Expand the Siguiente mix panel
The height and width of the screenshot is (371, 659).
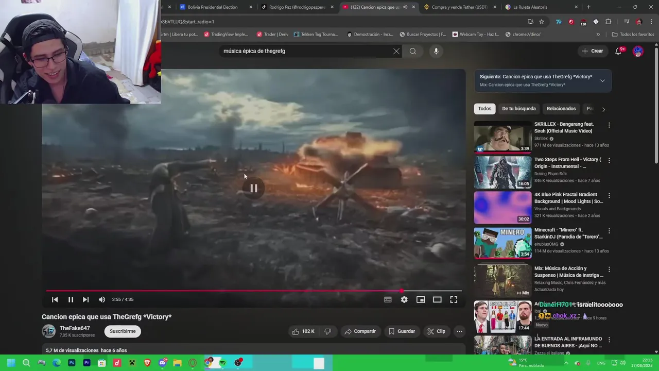pos(602,80)
